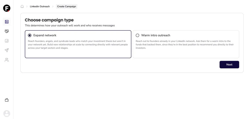Click the user profile avatar

7,113
